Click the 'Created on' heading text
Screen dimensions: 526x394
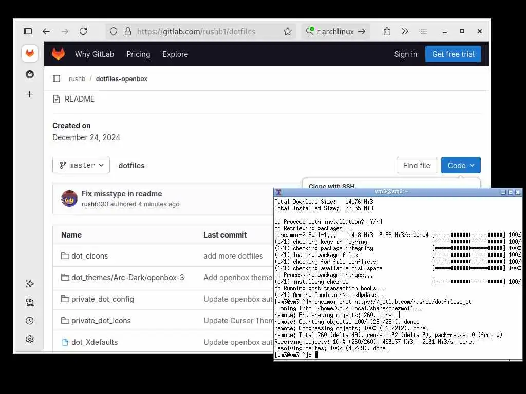click(x=71, y=126)
